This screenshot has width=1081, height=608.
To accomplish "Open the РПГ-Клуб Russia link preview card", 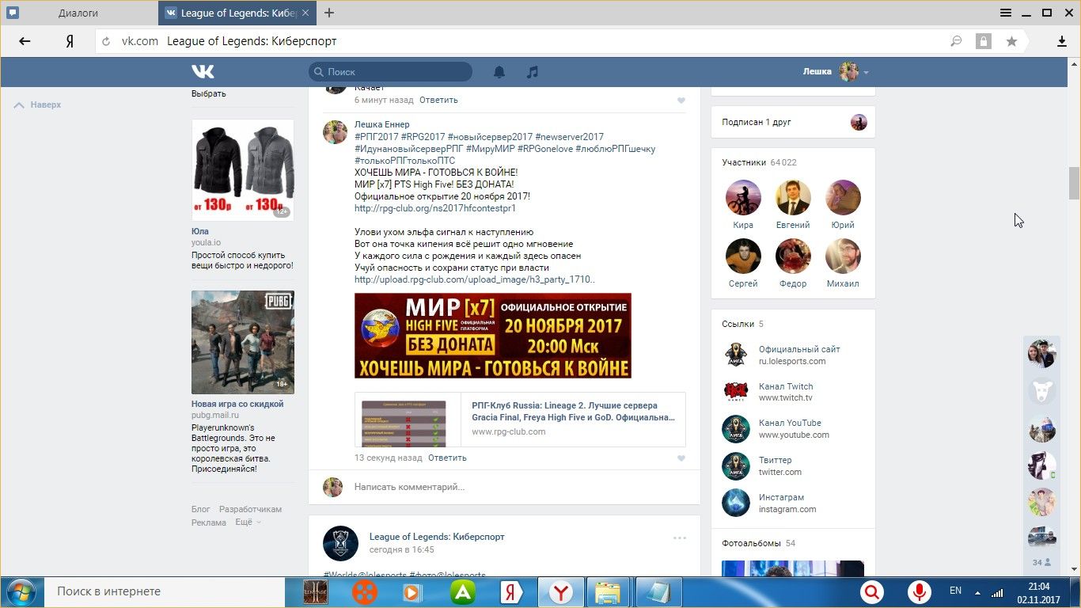I will point(520,420).
